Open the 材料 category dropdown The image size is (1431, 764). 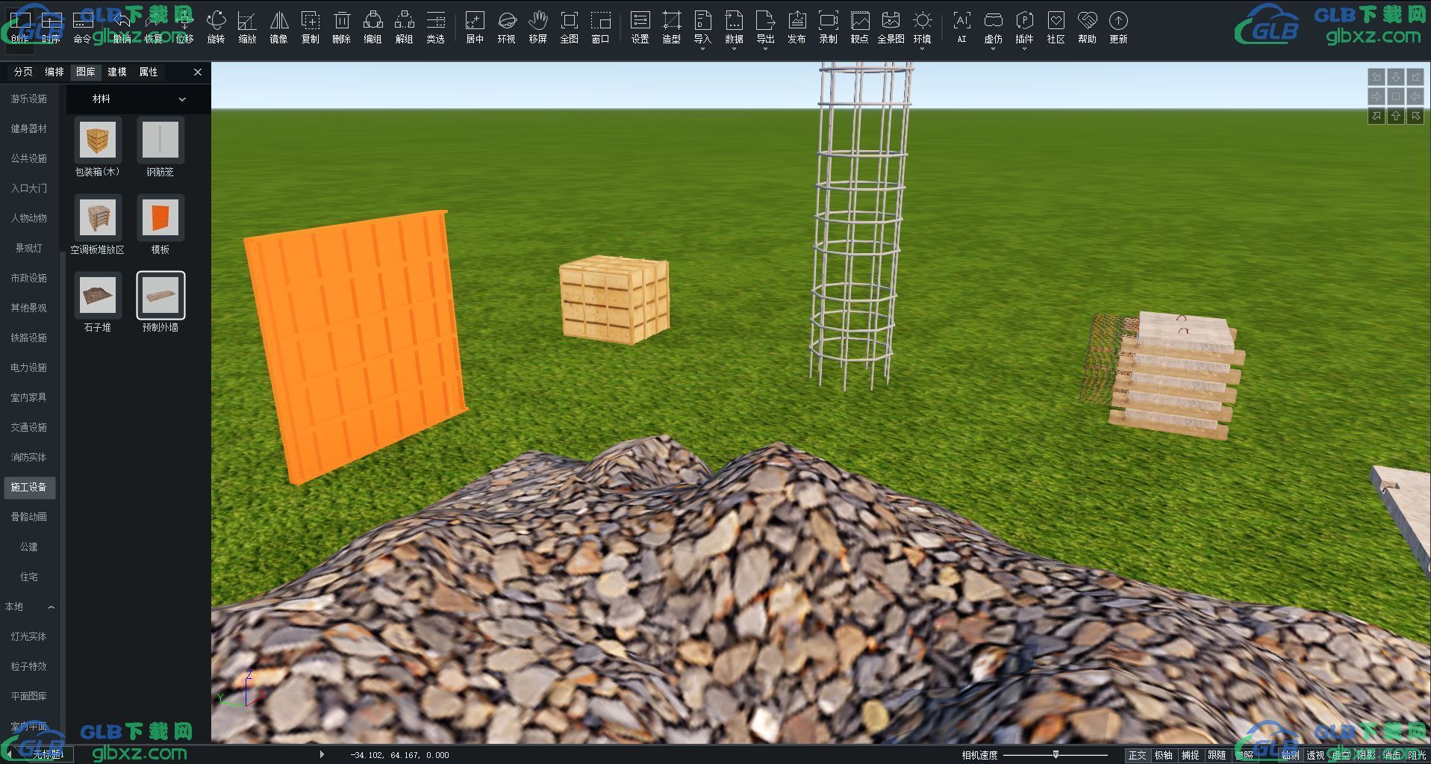click(x=139, y=99)
